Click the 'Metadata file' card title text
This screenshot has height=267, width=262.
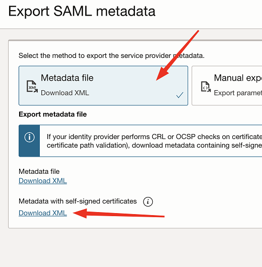[67, 78]
